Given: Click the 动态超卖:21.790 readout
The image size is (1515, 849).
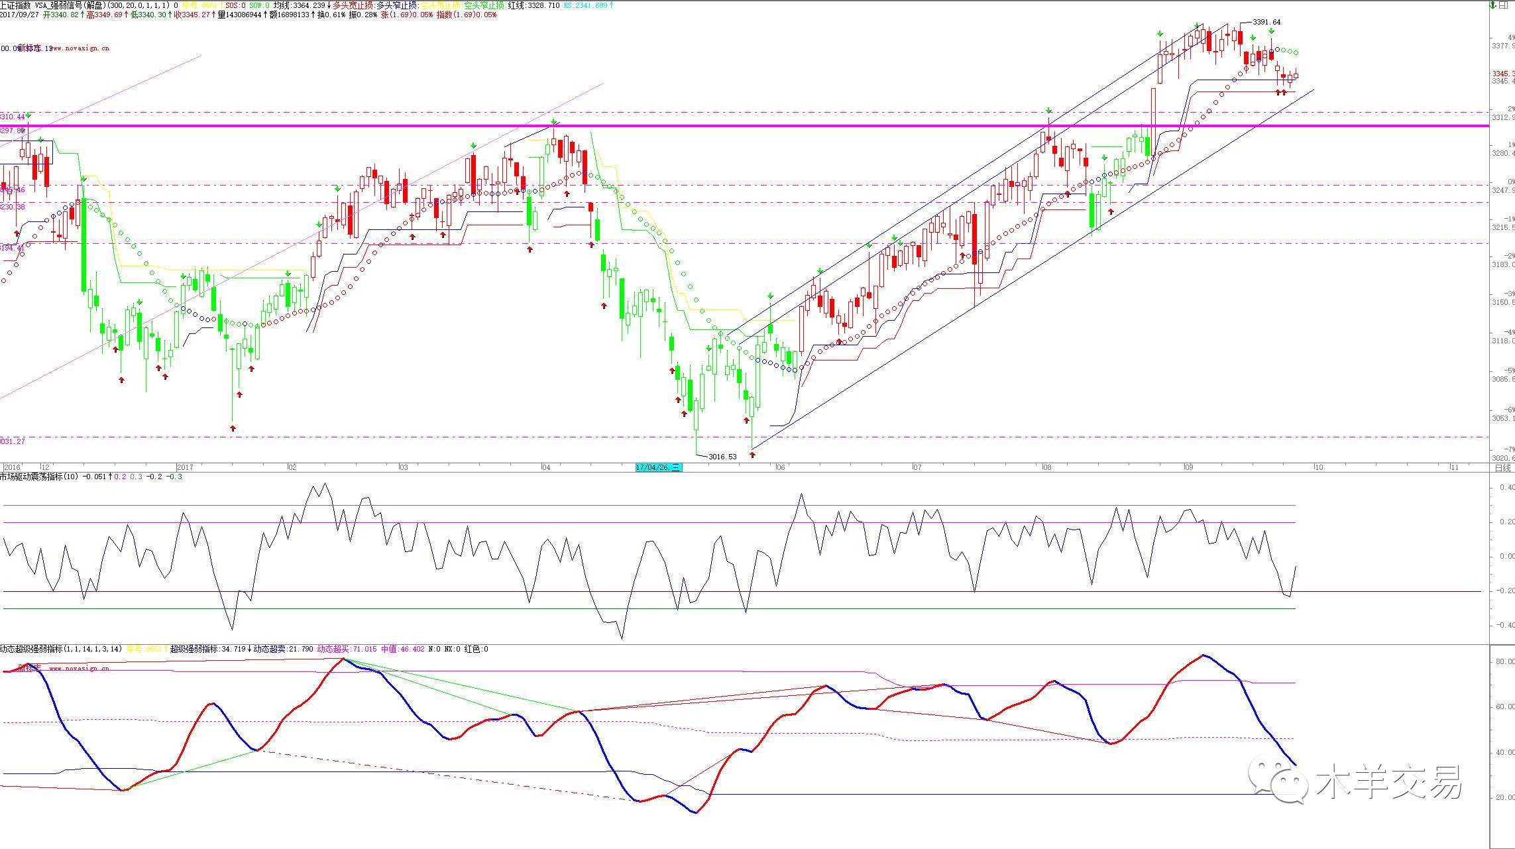Looking at the screenshot, I should (x=284, y=649).
